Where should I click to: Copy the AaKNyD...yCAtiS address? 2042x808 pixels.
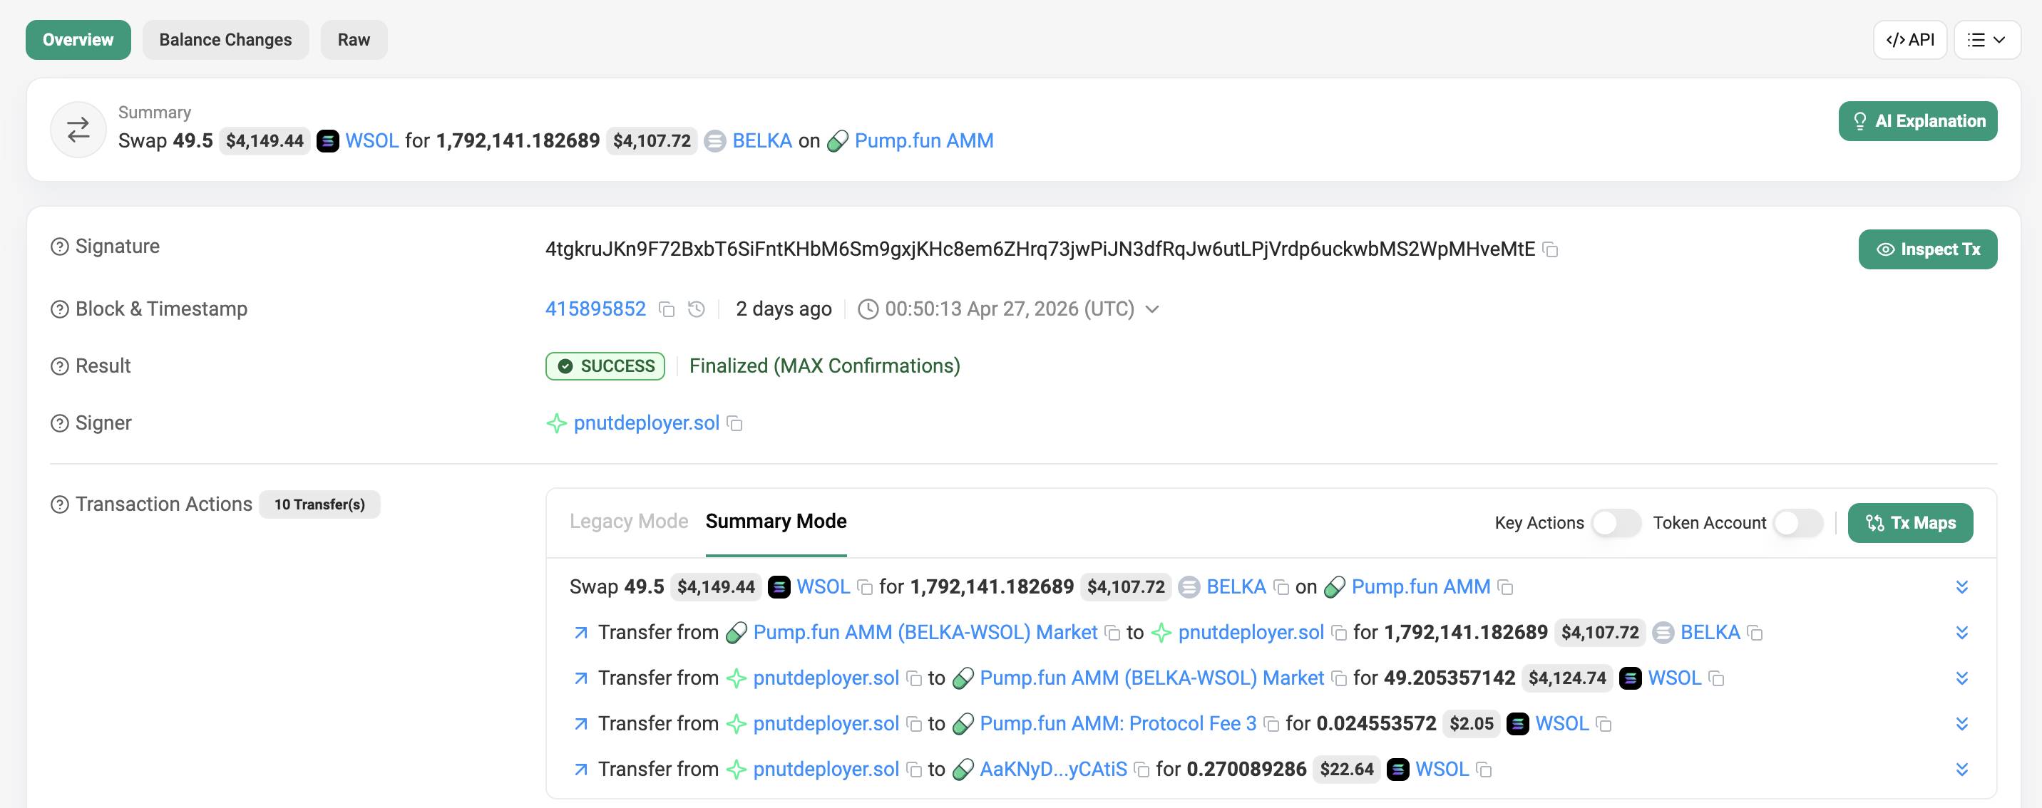click(x=1141, y=770)
